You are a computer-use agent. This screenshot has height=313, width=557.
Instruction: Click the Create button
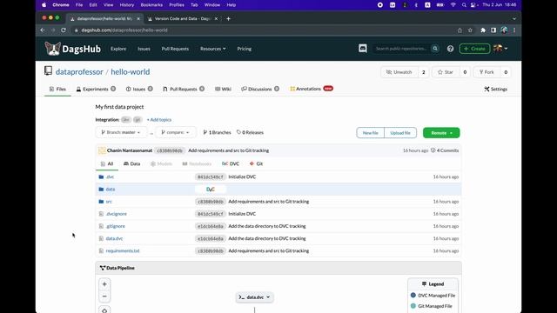click(474, 49)
